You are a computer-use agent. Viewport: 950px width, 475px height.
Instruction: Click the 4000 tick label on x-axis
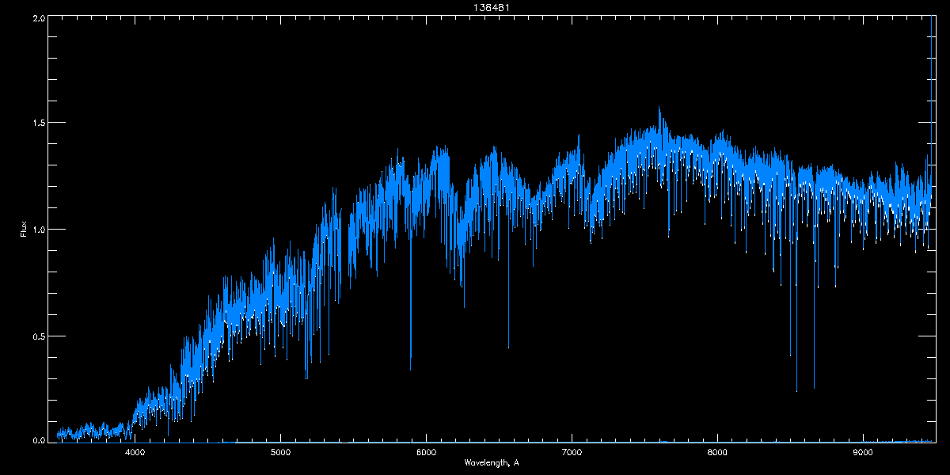[x=135, y=453]
